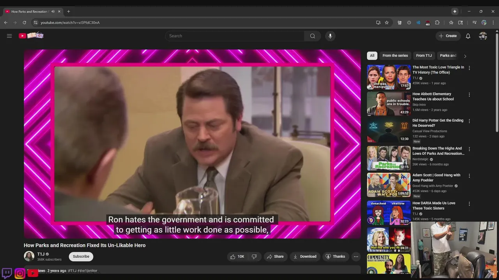Open Chrome profile avatar
This screenshot has width=499, height=280.
coord(484,23)
